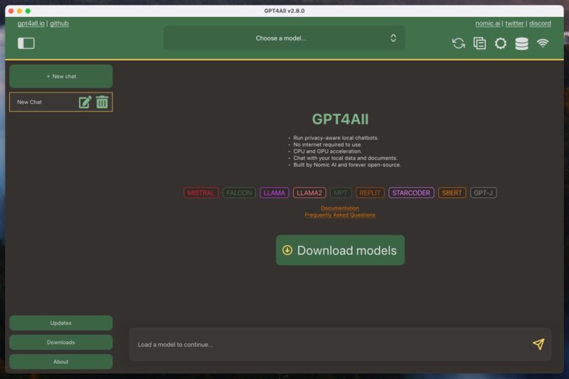This screenshot has height=379, width=569.
Task: Start a new chat
Action: click(x=61, y=76)
